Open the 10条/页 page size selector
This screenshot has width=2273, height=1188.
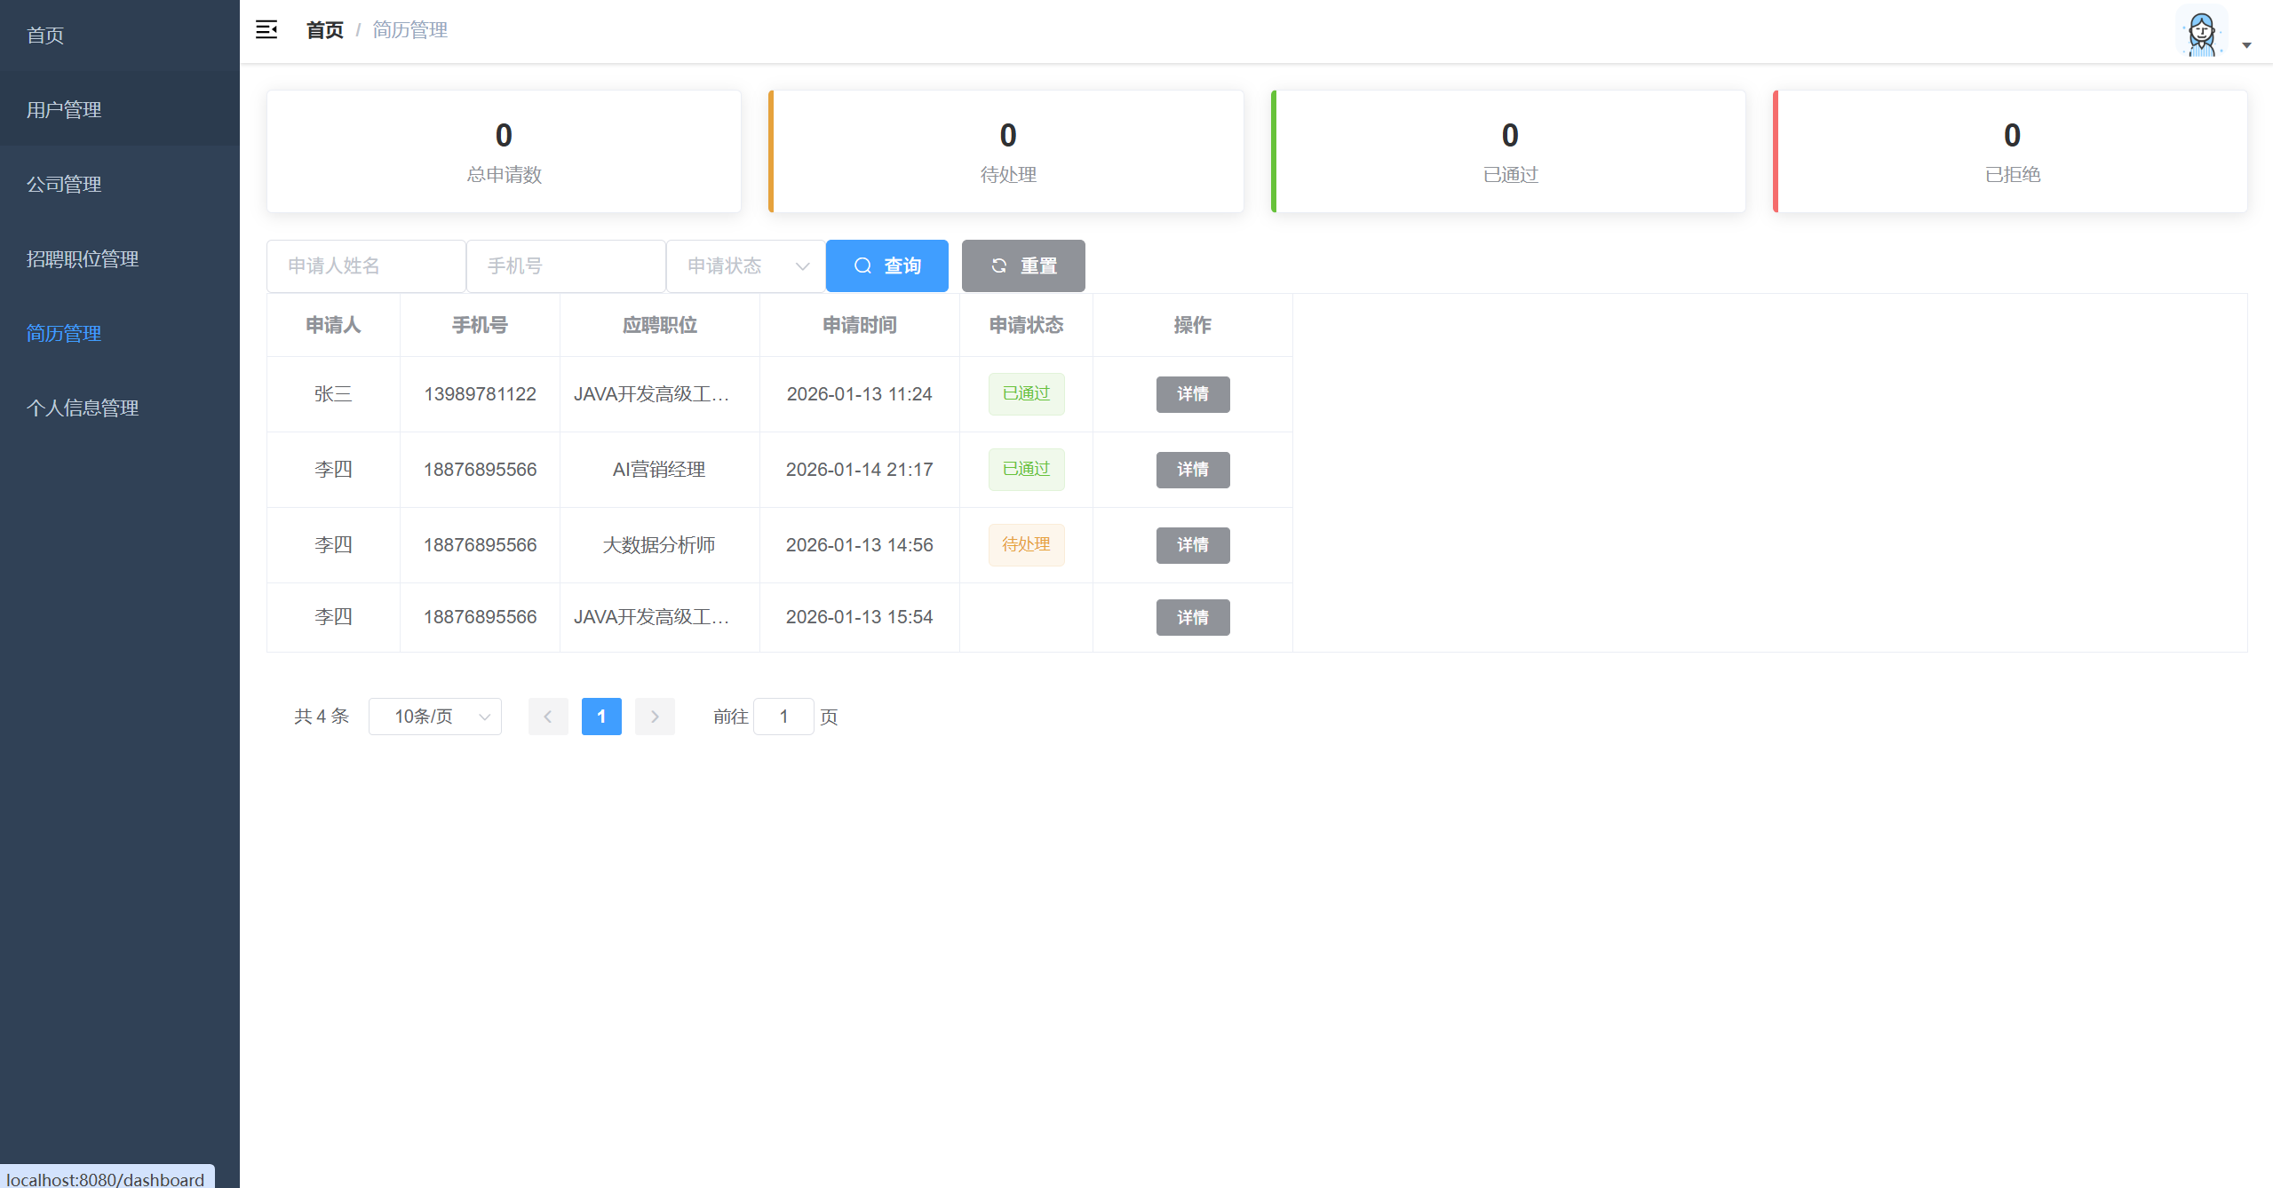pyautogui.click(x=434, y=717)
